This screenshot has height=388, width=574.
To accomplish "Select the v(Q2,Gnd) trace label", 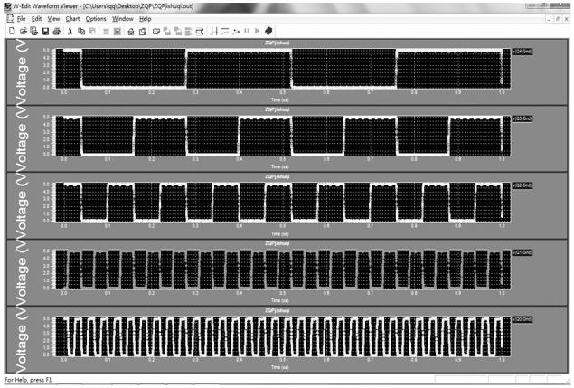I will [x=522, y=185].
